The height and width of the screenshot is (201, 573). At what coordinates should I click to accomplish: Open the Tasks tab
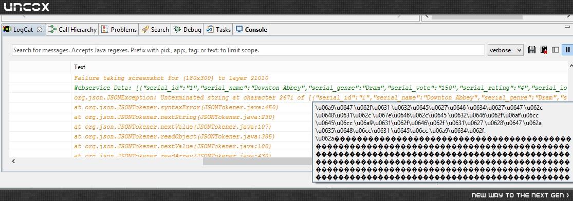point(218,30)
